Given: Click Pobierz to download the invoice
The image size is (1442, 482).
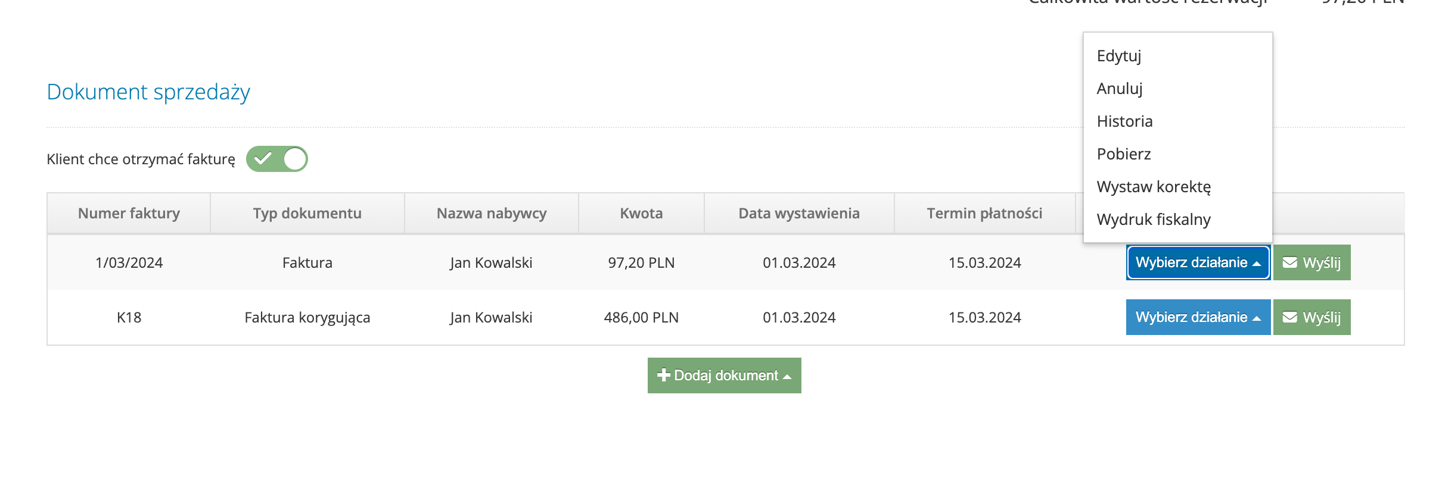Looking at the screenshot, I should tap(1123, 154).
